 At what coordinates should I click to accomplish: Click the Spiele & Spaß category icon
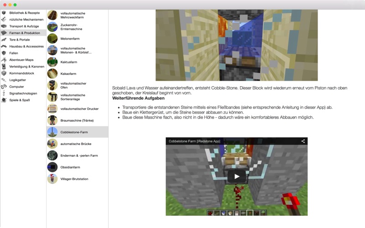pos(4,100)
